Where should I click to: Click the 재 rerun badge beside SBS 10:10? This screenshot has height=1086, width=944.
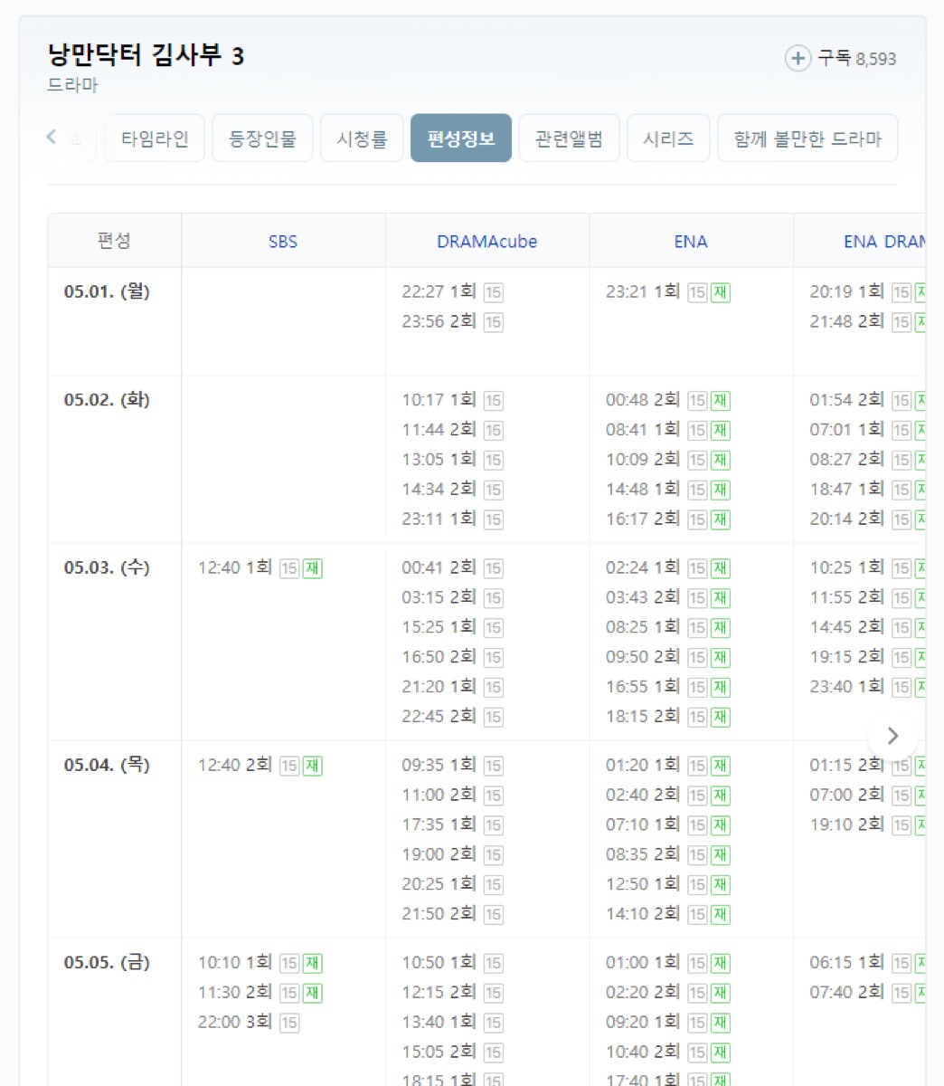313,963
